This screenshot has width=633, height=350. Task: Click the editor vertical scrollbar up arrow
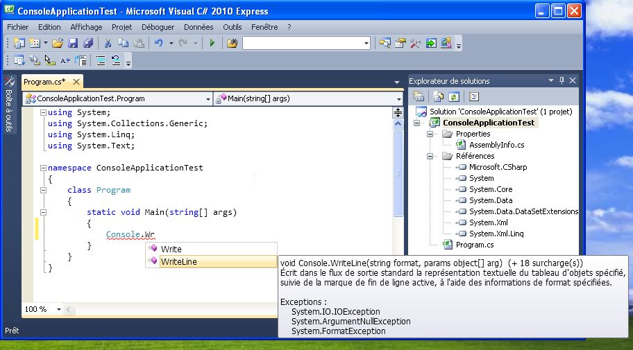[398, 124]
